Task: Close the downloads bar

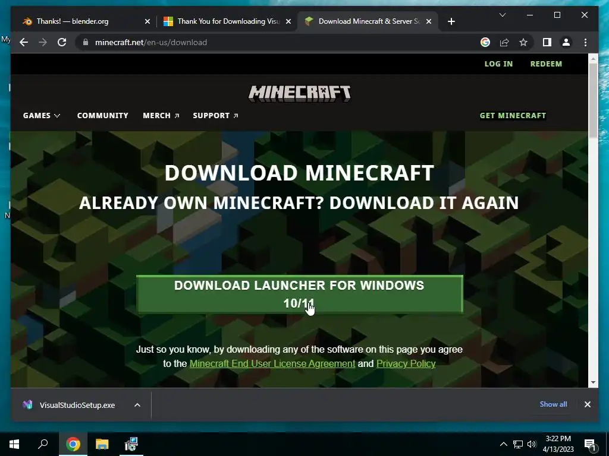Action: click(x=587, y=404)
